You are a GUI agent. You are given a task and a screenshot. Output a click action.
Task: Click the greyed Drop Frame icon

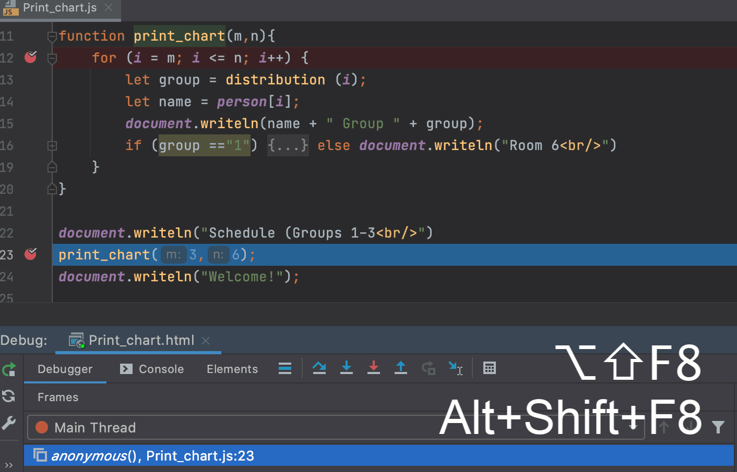click(x=429, y=368)
